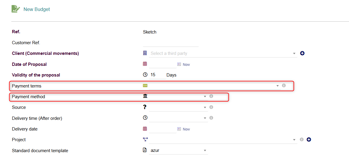Click the validity days field showing 15
This screenshot has height=156, width=349.
pyautogui.click(x=157, y=75)
